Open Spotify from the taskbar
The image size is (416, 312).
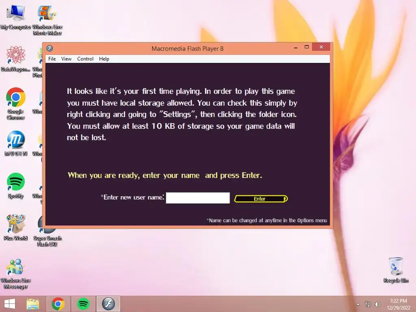click(83, 304)
